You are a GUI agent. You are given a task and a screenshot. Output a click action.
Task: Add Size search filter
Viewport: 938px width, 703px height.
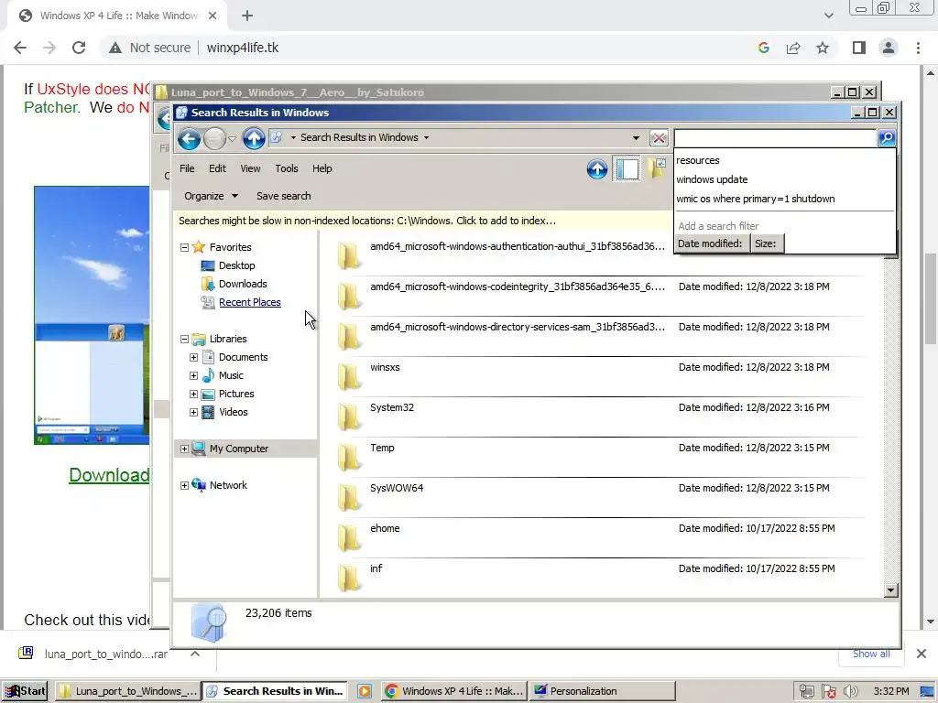tap(767, 243)
